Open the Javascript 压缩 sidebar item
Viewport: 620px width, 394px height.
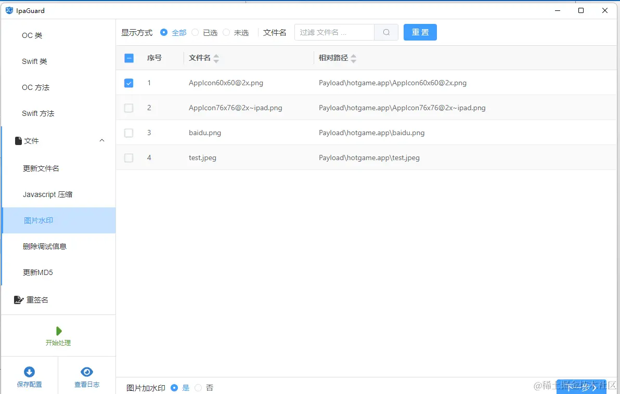47,194
